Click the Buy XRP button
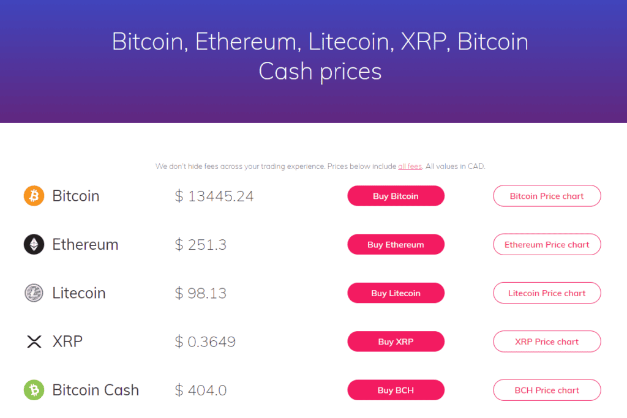This screenshot has width=627, height=418. pos(396,341)
